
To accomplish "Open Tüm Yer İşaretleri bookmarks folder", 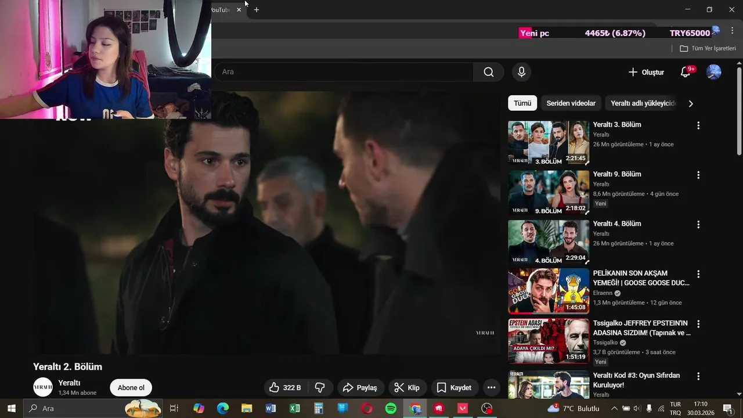I will click(708, 48).
